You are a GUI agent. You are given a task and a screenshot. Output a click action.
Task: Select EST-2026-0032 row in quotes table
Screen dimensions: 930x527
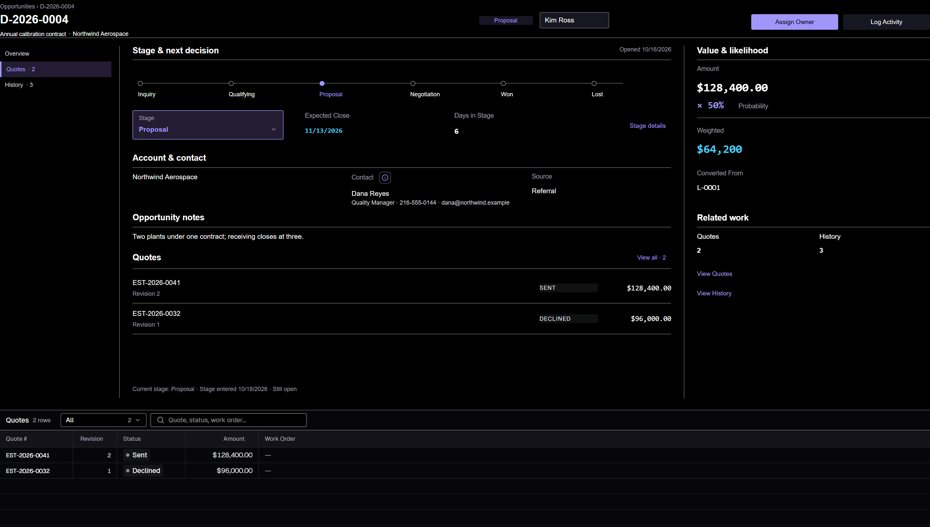[x=465, y=470]
